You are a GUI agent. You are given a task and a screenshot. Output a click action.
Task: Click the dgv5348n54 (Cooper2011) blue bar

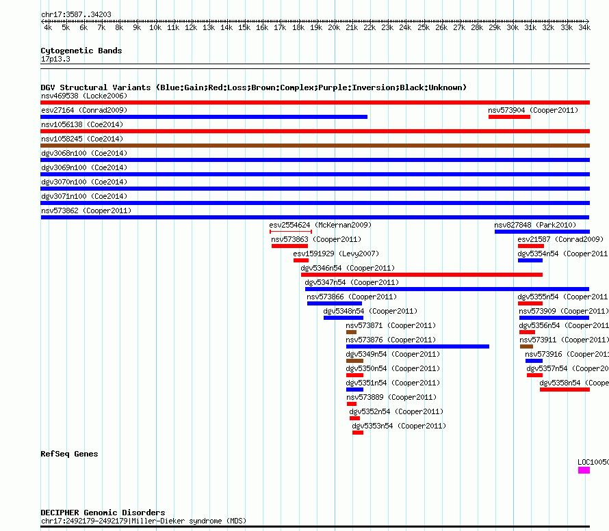tap(344, 318)
